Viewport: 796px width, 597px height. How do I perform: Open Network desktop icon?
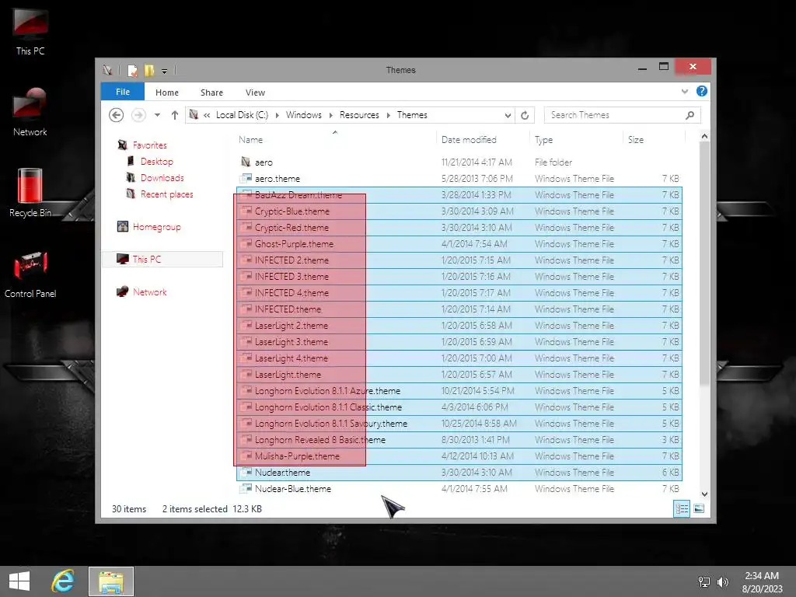pos(30,112)
